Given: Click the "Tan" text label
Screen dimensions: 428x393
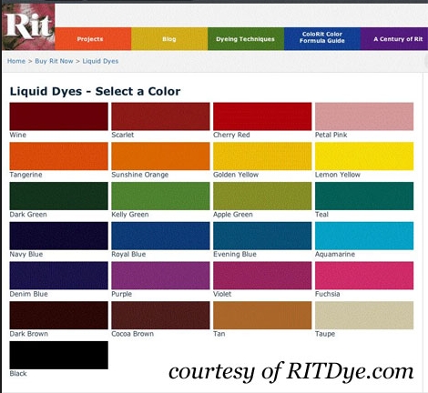Looking at the screenshot, I should [219, 333].
